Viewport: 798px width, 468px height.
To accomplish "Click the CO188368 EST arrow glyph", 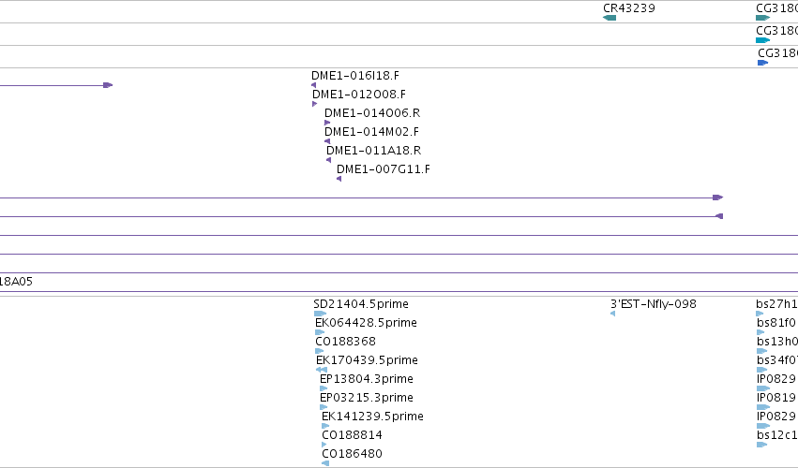I will click(x=320, y=351).
